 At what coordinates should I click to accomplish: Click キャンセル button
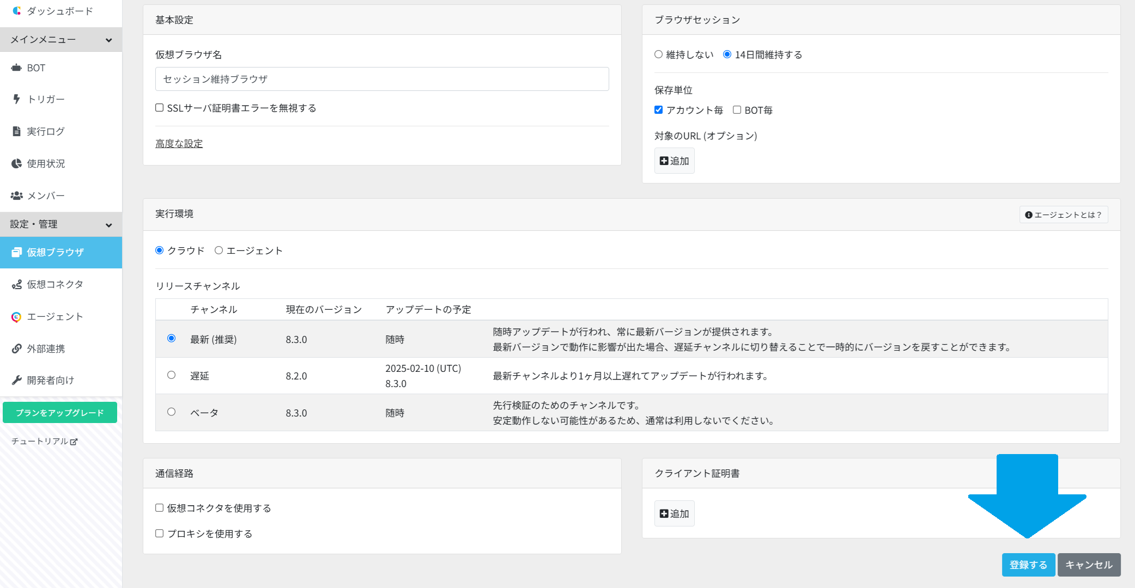[x=1089, y=565]
